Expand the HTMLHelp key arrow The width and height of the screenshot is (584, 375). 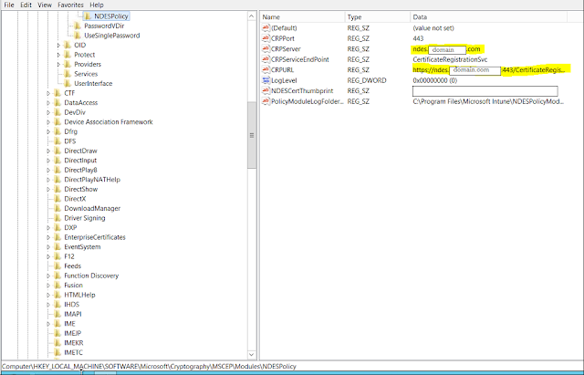(48, 295)
